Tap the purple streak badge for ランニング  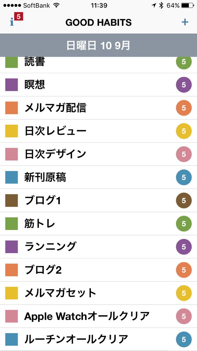click(x=183, y=247)
